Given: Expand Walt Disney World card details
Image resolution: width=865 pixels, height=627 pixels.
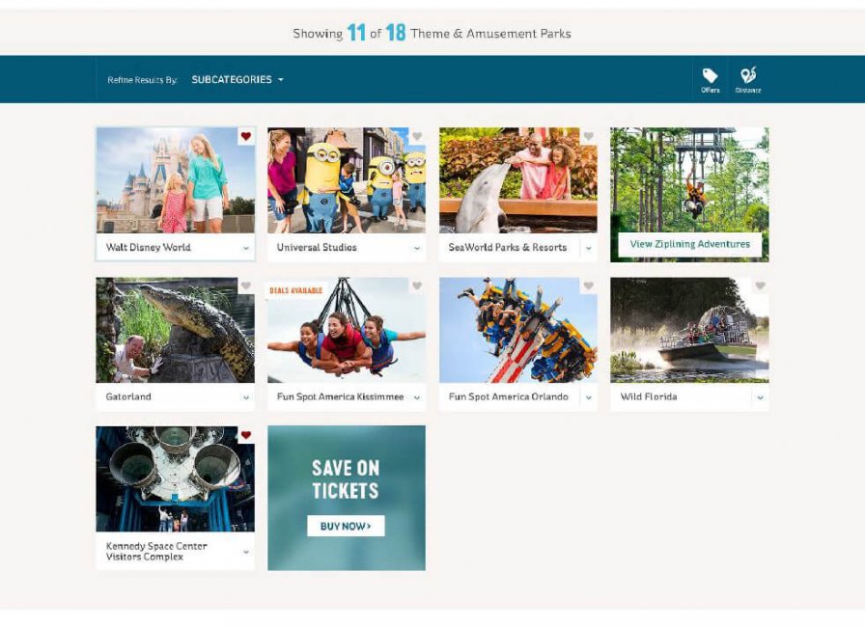Looking at the screenshot, I should [x=246, y=249].
